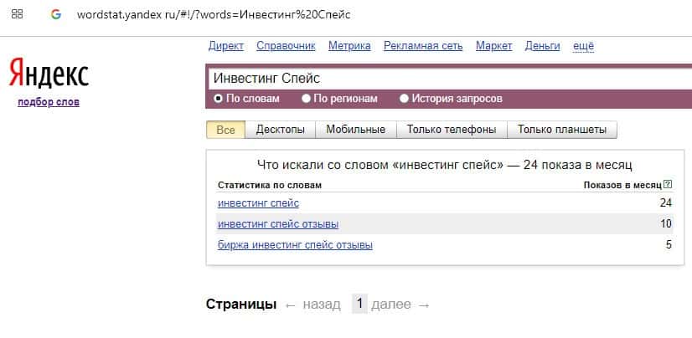Open the Деньги link
The height and width of the screenshot is (338, 692).
[542, 46]
